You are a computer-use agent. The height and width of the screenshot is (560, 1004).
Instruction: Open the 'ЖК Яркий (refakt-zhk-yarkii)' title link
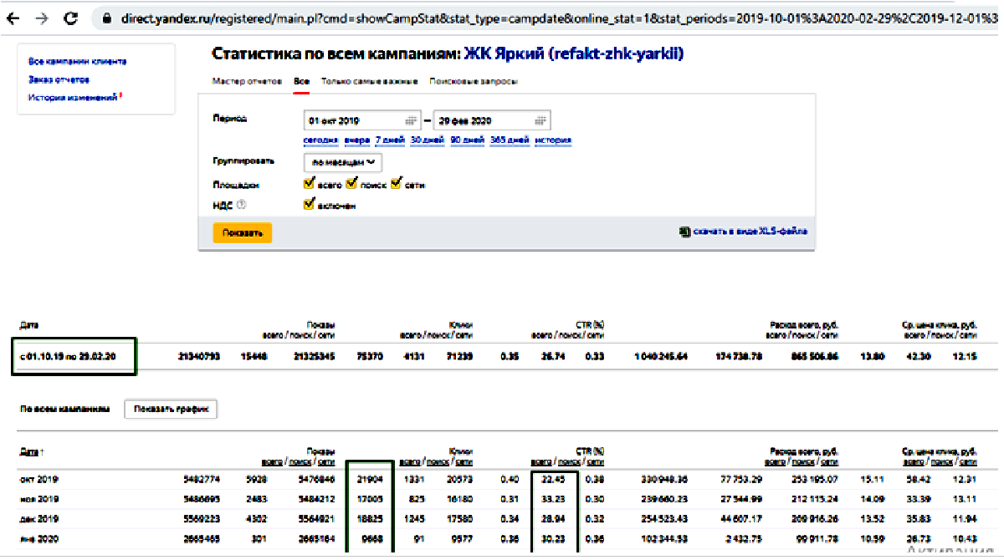click(x=573, y=54)
